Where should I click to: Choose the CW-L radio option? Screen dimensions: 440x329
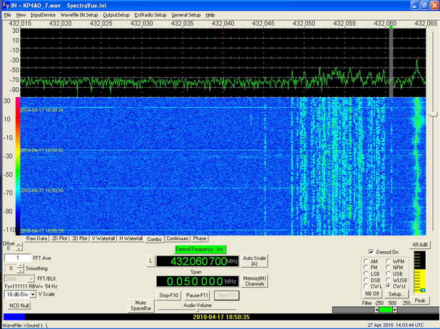pos(365,285)
